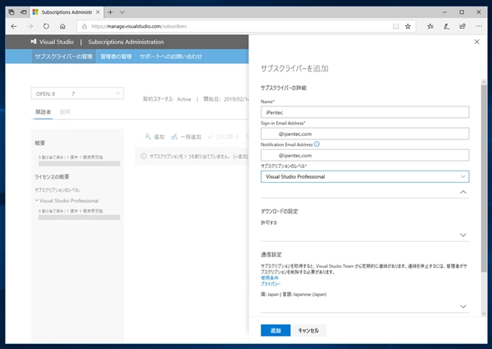Switch to the 購読者 tab
Image resolution: width=492 pixels, height=349 pixels.
tap(43, 112)
